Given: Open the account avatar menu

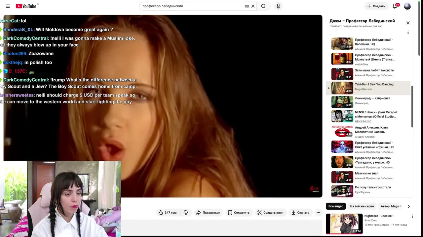Looking at the screenshot, I should pos(407,6).
